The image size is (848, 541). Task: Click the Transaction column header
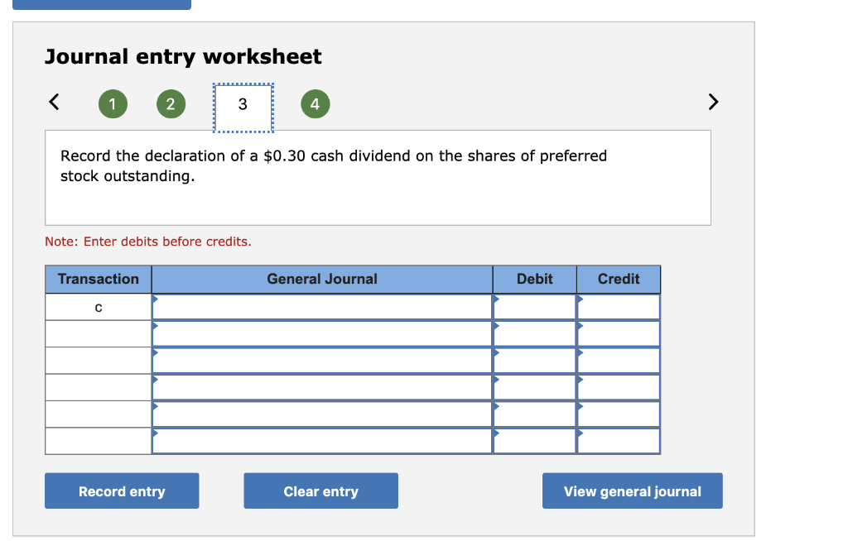(99, 279)
